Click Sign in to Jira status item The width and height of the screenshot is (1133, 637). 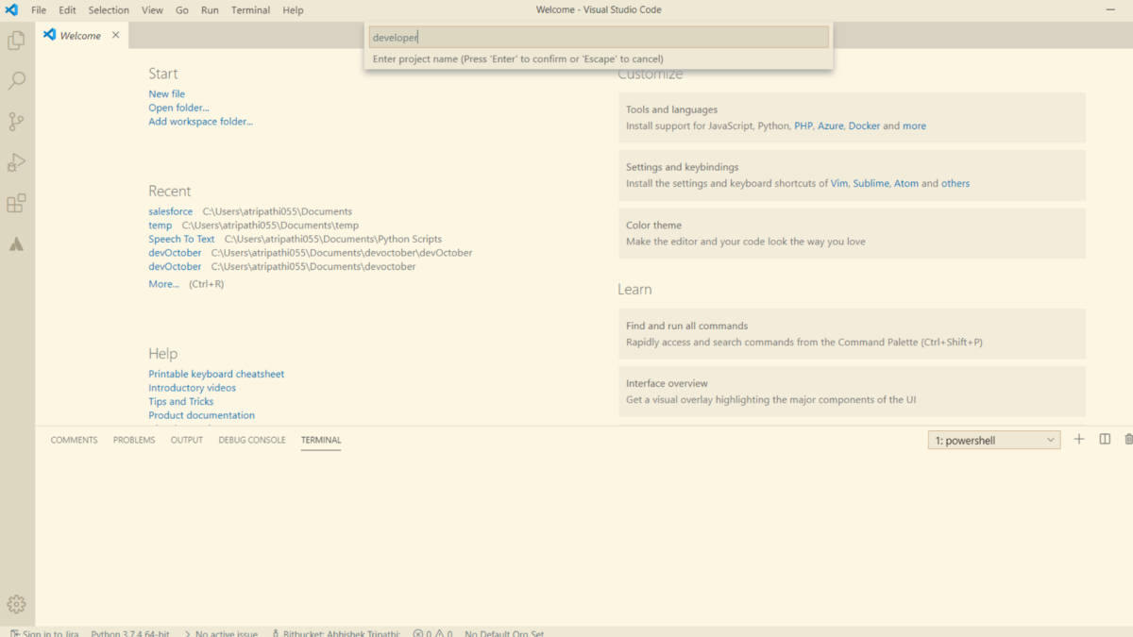coord(44,633)
